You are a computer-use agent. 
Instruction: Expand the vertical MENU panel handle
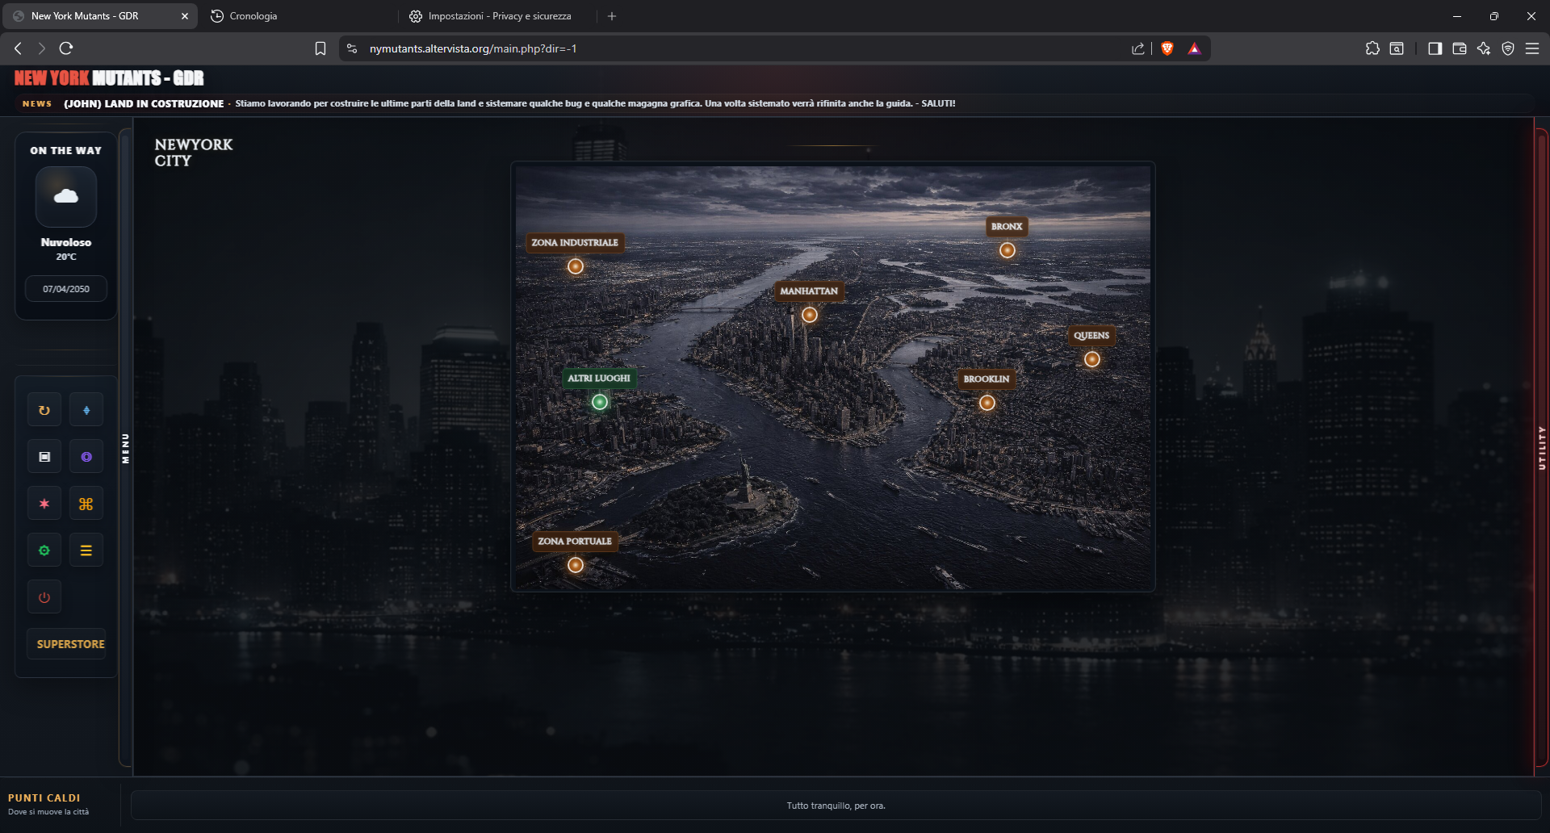pos(125,448)
